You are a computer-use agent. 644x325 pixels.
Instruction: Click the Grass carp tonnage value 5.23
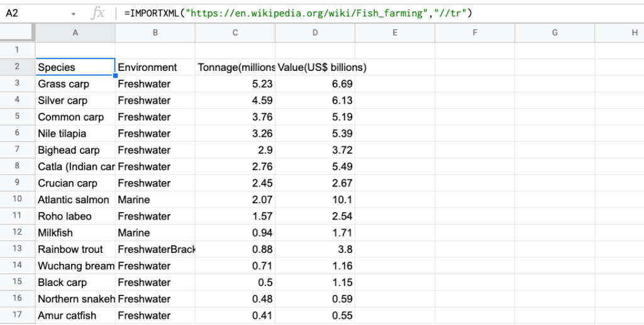click(x=235, y=83)
